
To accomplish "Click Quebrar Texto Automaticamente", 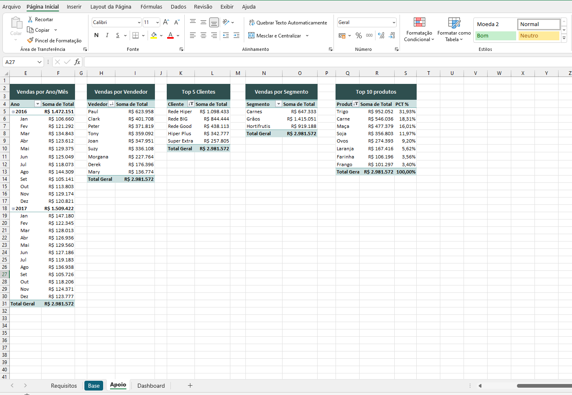I will tap(288, 23).
